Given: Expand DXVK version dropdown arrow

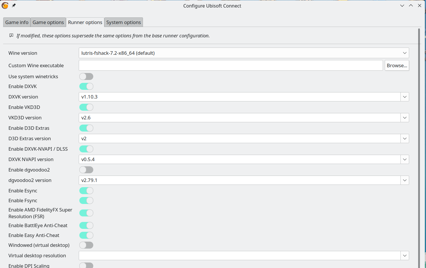Looking at the screenshot, I should [405, 97].
